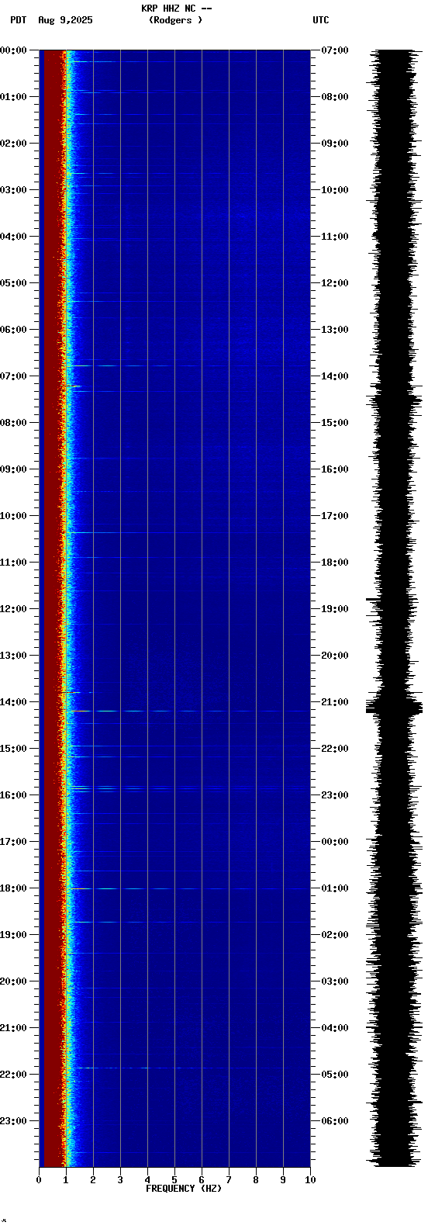Click the 'PDT' timezone label
Viewport: 428px width, 1229px height.
[x=18, y=20]
